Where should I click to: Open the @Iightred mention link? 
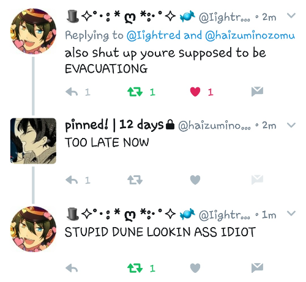154,35
